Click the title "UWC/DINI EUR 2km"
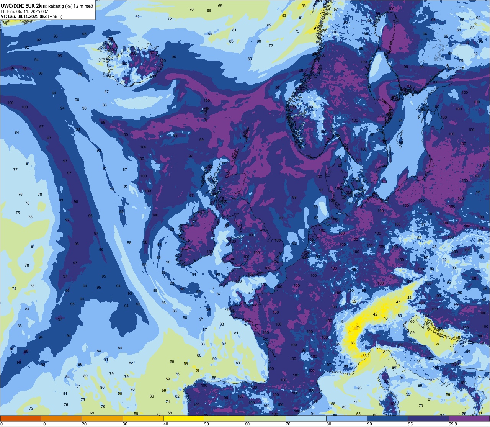Viewport: 490px width, 427px height. [x=23, y=5]
